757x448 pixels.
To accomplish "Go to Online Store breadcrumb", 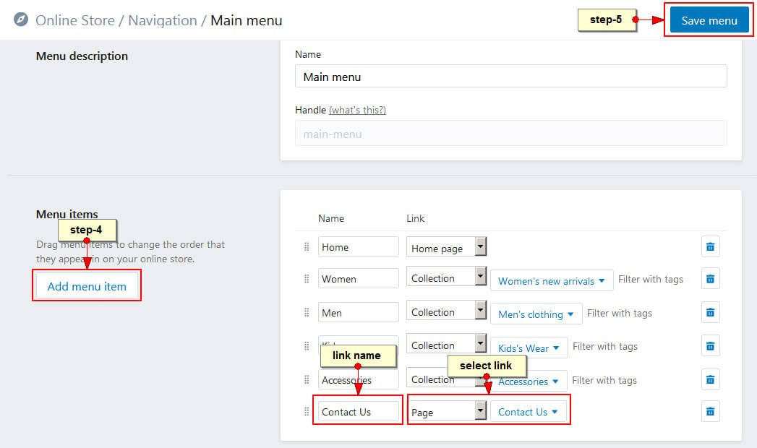I will (x=74, y=20).
